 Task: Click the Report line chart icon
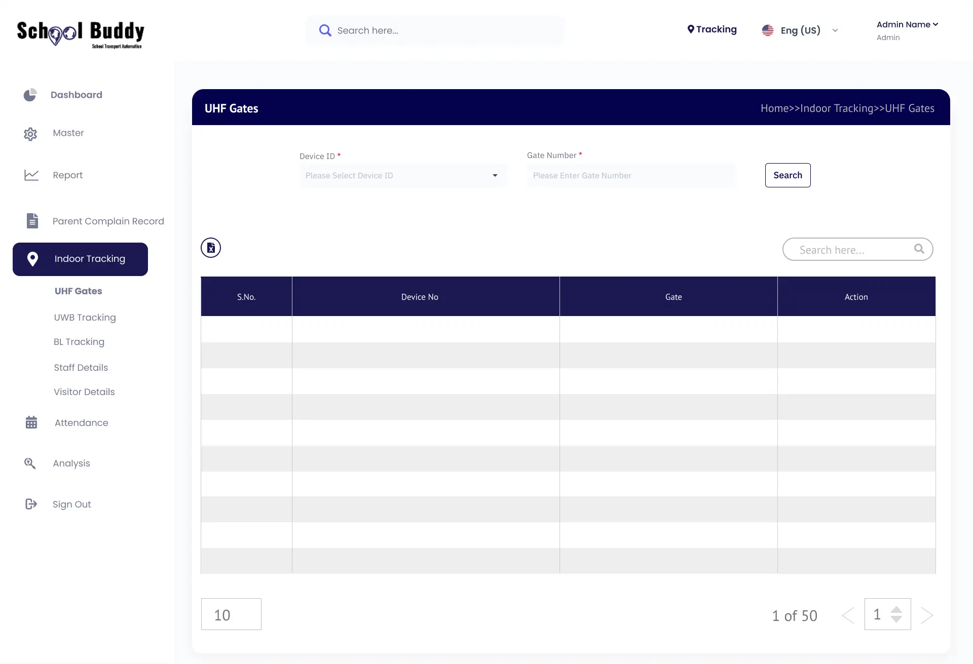[31, 175]
